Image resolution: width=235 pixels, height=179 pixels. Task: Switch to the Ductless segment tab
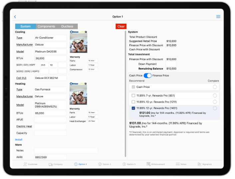click(x=67, y=26)
